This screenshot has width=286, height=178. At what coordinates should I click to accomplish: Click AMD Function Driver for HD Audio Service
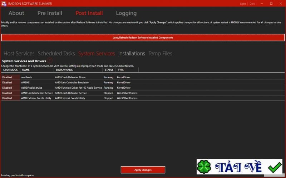pos(78,88)
